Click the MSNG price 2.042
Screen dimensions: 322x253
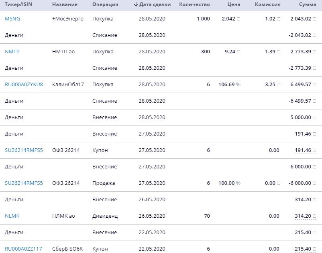click(228, 19)
